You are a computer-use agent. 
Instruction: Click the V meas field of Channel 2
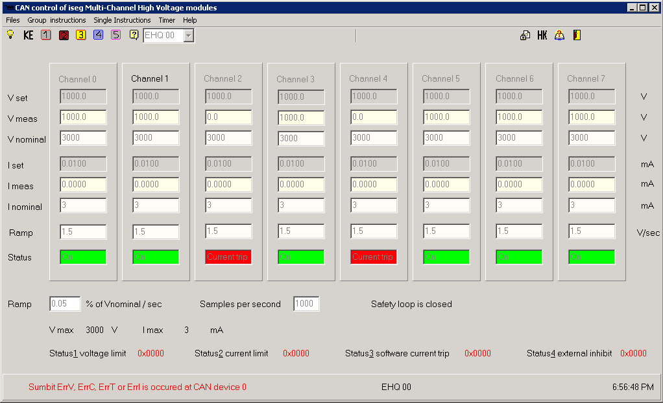pyautogui.click(x=228, y=117)
